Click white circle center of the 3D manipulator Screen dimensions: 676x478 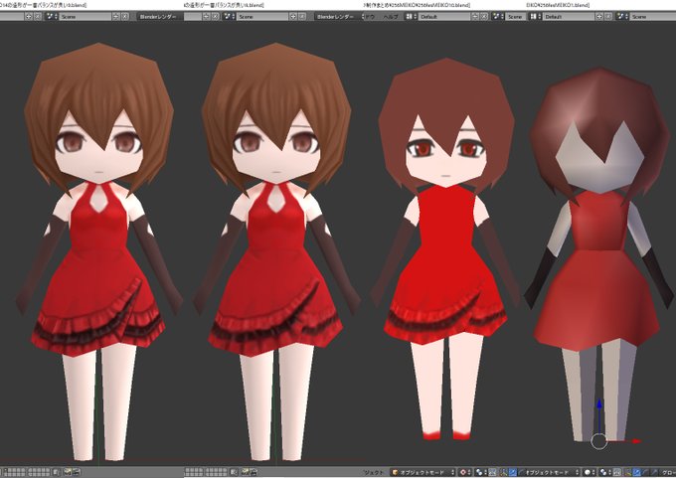click(x=598, y=441)
